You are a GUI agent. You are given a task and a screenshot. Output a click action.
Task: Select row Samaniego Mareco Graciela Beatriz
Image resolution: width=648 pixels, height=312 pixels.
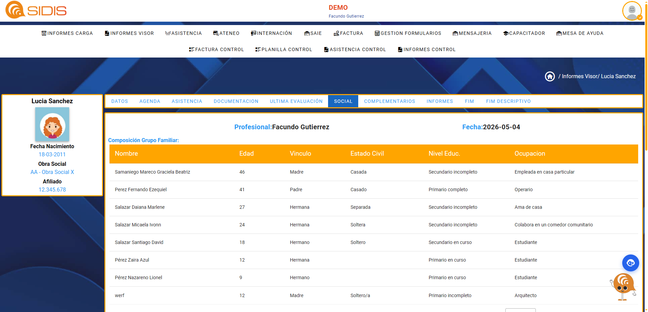(373, 172)
